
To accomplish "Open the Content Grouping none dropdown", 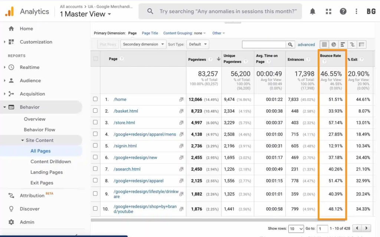I will click(200, 33).
